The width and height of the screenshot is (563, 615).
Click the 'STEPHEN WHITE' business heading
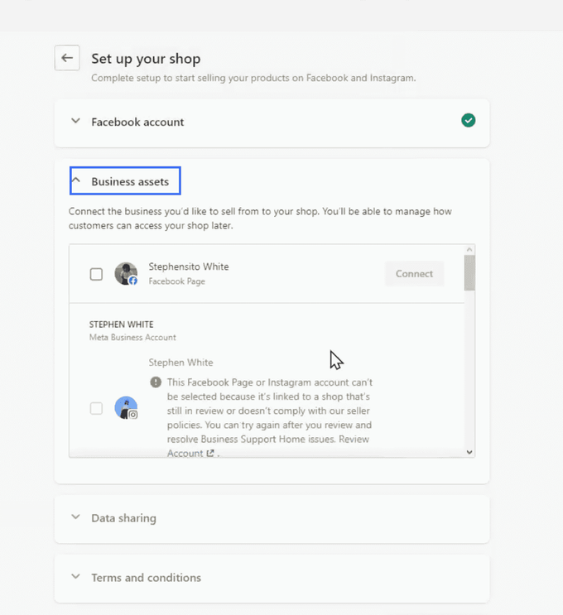click(x=121, y=324)
